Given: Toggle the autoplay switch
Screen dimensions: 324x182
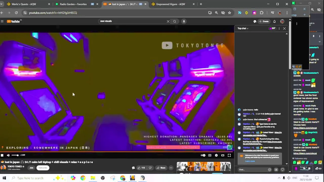Looking at the screenshot, I should 203,155.
